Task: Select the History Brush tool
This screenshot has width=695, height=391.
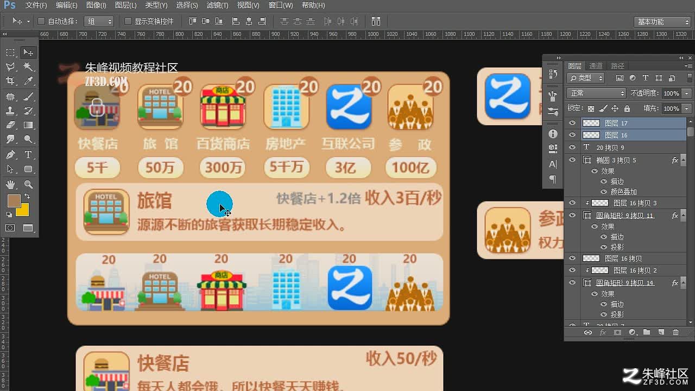Action: click(x=28, y=111)
